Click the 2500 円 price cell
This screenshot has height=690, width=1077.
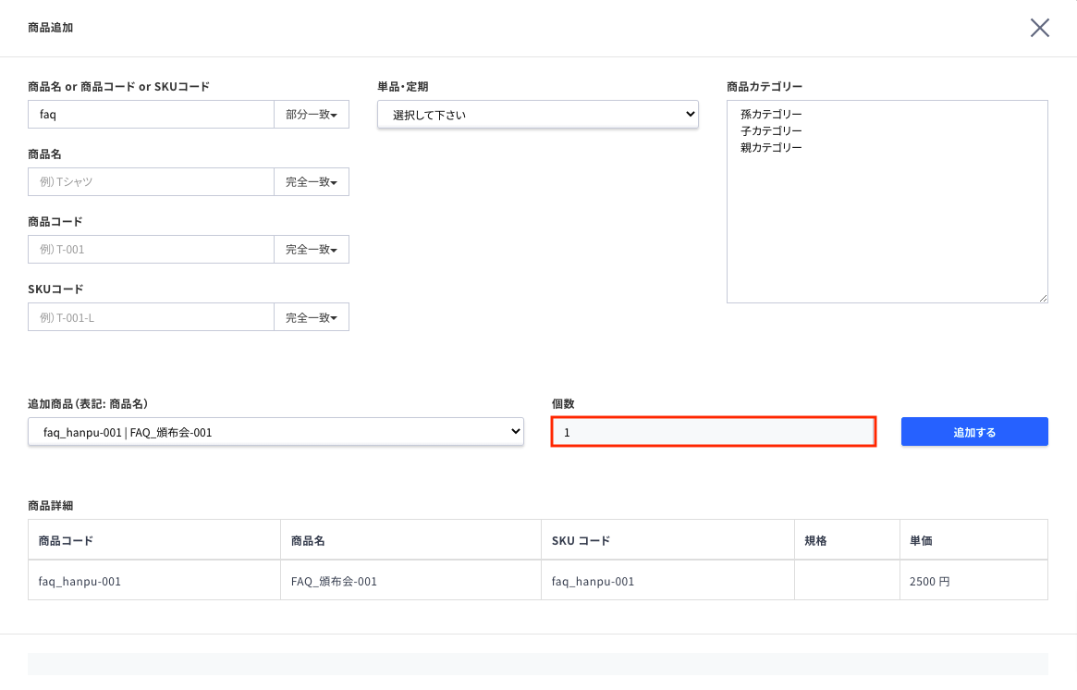click(x=929, y=582)
